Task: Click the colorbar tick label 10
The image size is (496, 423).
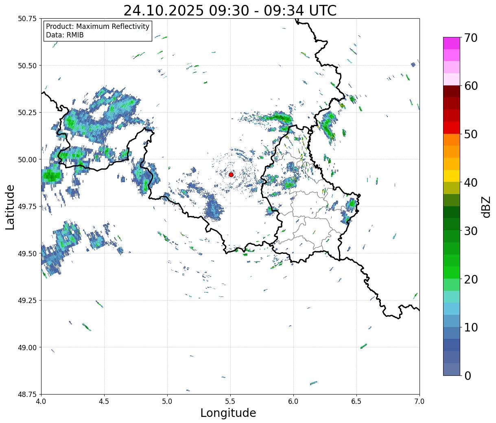Action: pos(471,327)
